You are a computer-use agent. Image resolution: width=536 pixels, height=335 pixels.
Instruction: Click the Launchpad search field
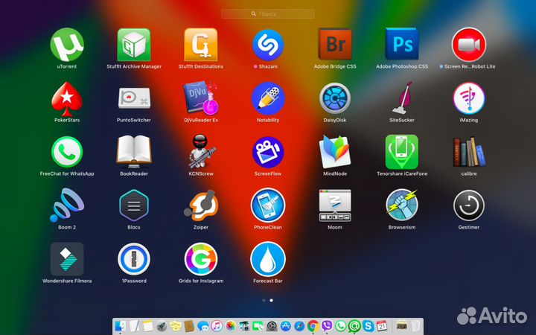coord(268,13)
